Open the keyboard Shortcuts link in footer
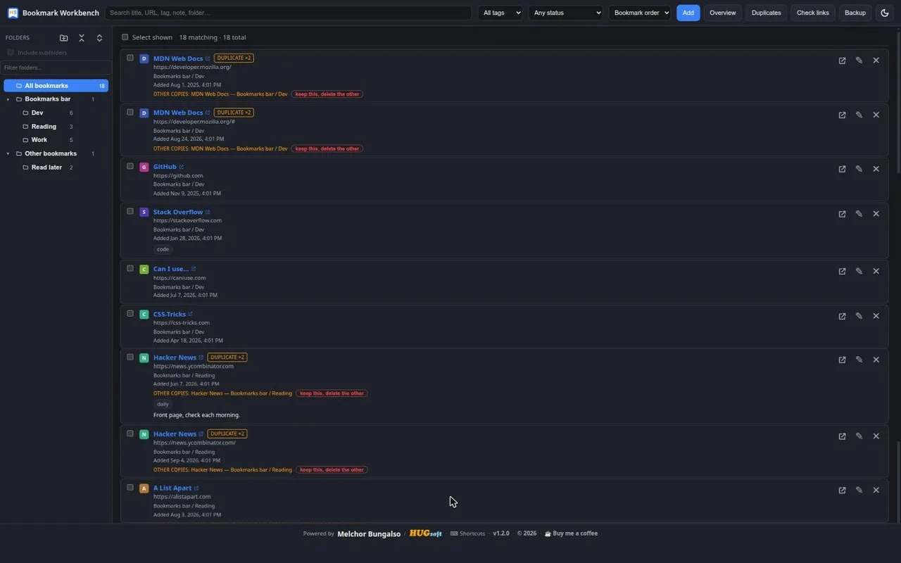Screen dimensions: 901x563 pos(468,533)
